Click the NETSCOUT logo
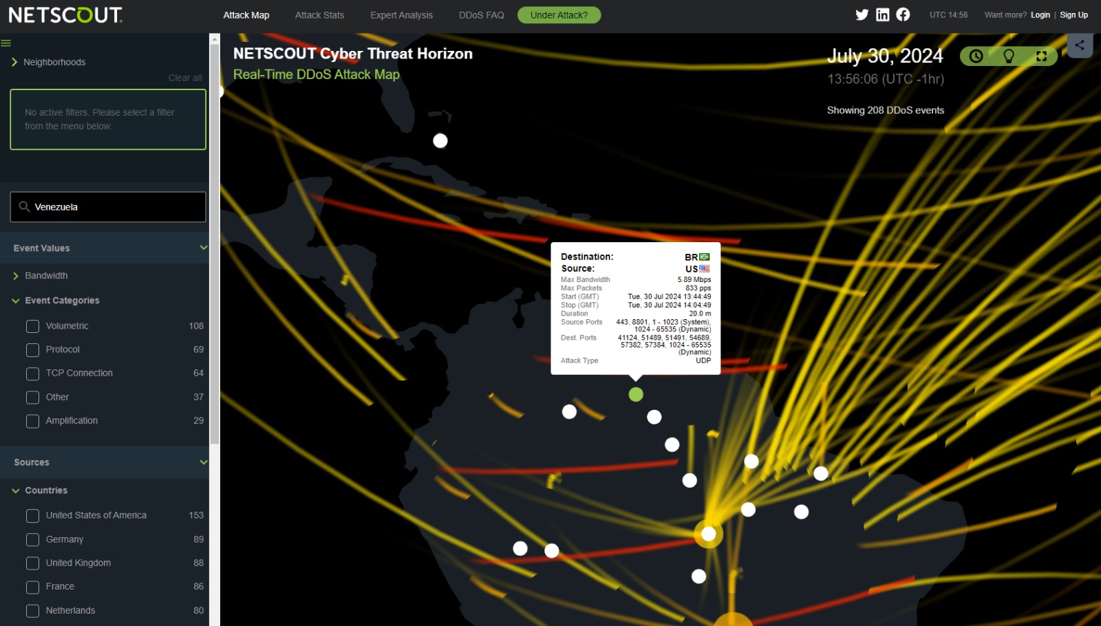Viewport: 1101px width, 626px height. click(x=65, y=15)
